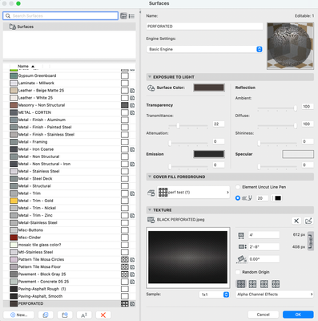The height and width of the screenshot is (321, 318).
Task: Click the cover fill icon beside perf test
Action: 151,193
